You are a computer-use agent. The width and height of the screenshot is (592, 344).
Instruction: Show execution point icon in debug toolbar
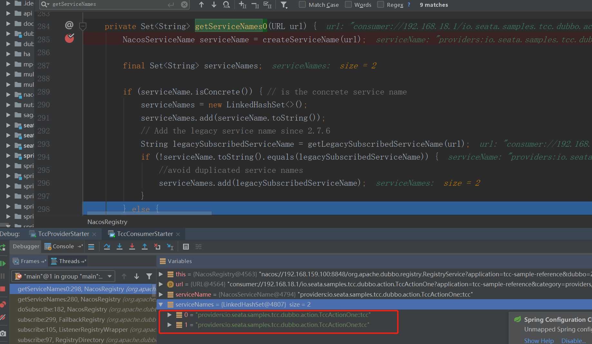coord(91,247)
